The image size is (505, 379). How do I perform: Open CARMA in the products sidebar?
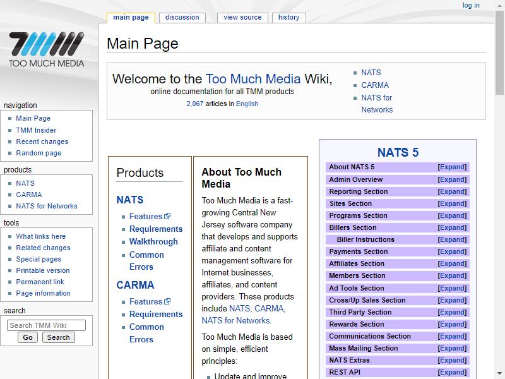click(x=29, y=195)
